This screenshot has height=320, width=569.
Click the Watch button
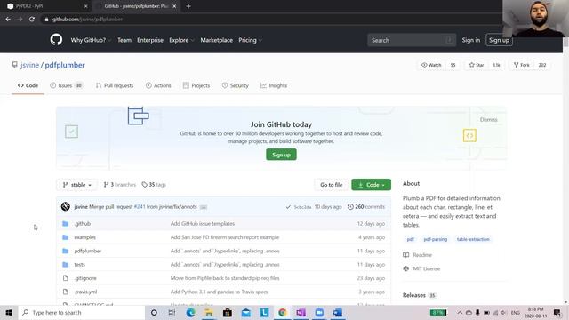click(x=431, y=65)
